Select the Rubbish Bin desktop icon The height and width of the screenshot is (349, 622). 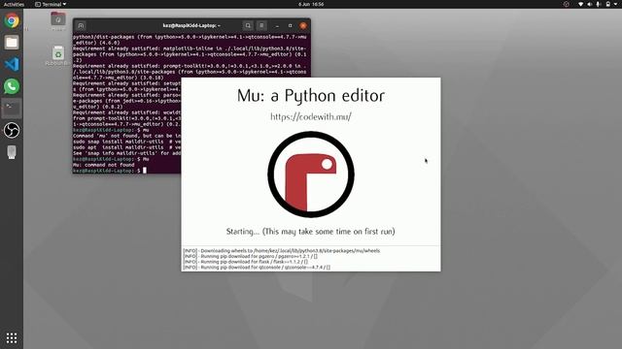click(58, 56)
